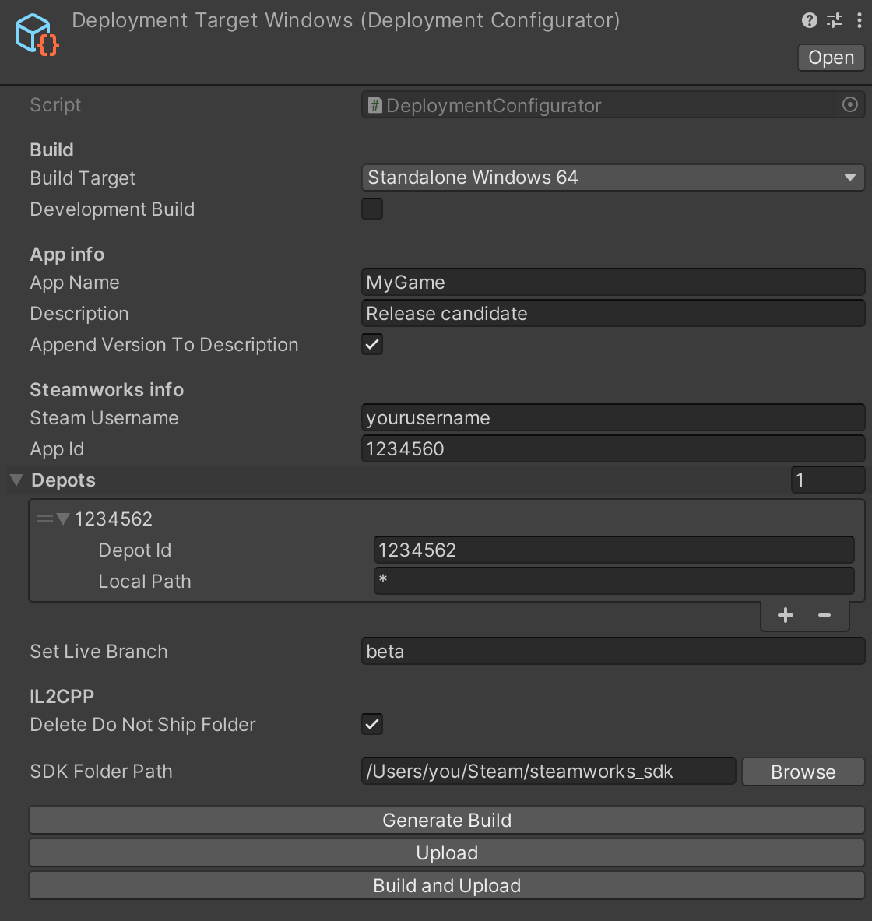Image resolution: width=872 pixels, height=921 pixels.
Task: Edit the Steam Username field
Action: [x=613, y=417]
